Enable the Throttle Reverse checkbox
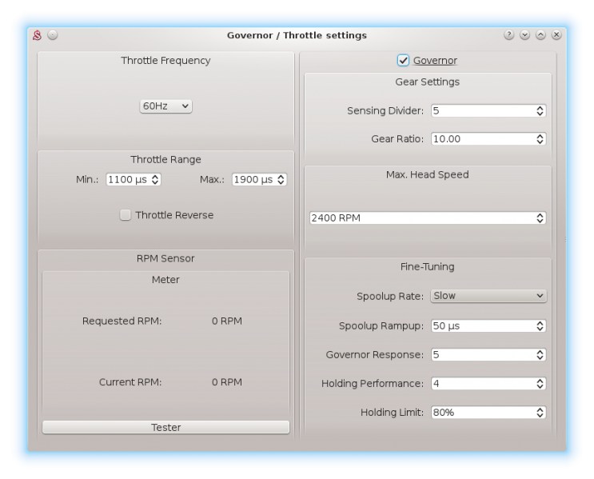The width and height of the screenshot is (594, 479). pos(126,215)
